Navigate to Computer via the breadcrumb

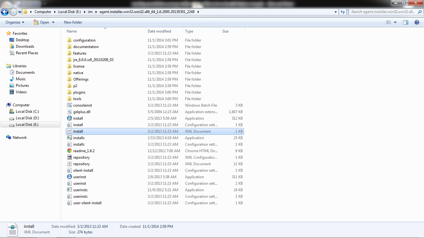(43, 11)
